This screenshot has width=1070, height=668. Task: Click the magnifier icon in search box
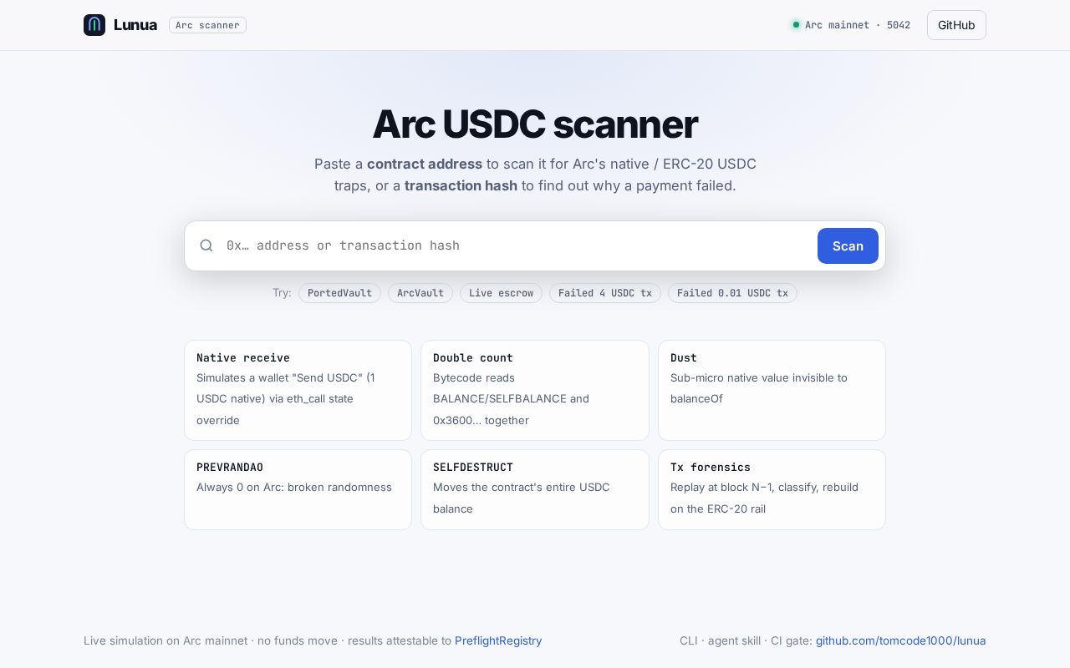[206, 245]
